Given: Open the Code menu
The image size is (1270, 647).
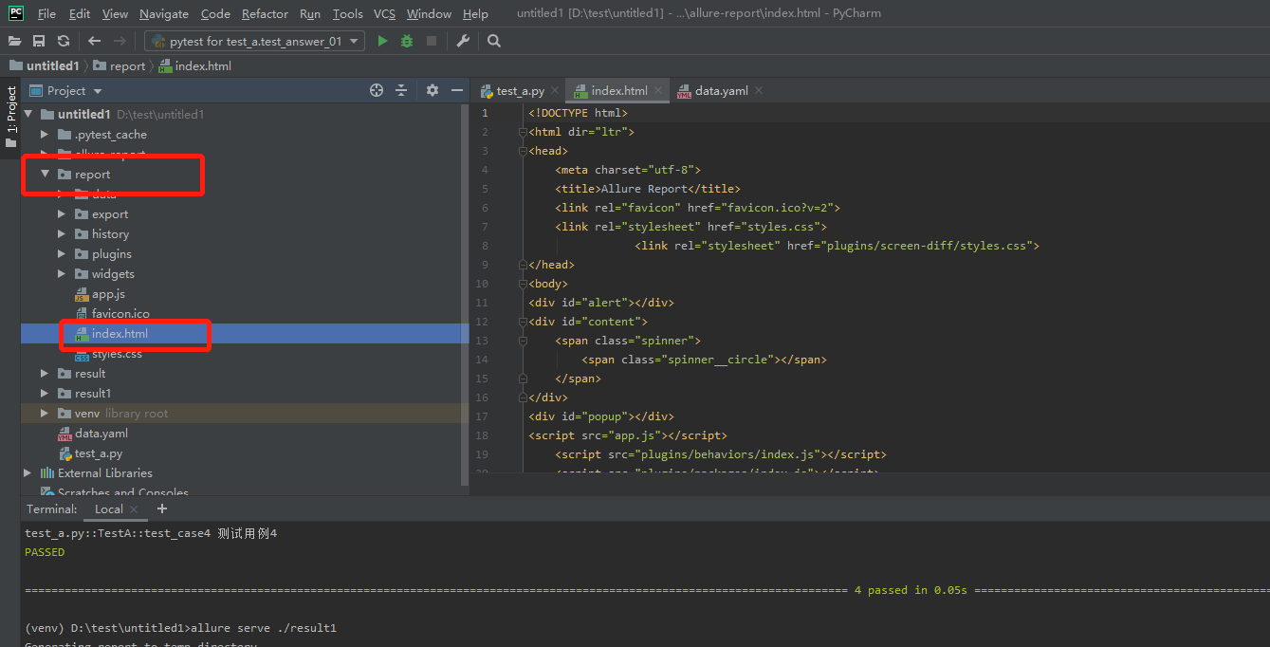Looking at the screenshot, I should coord(215,14).
